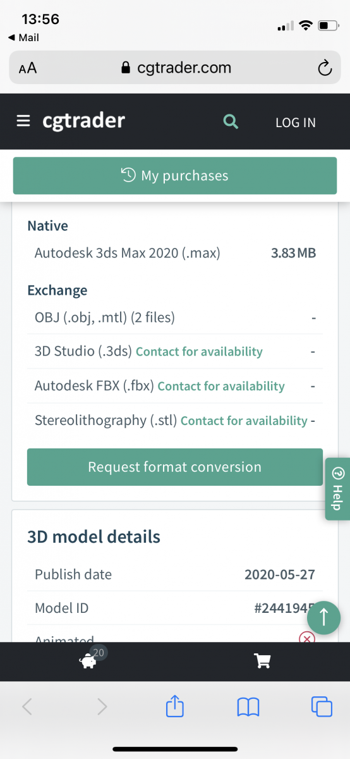350x759 pixels.
Task: Tap the 3.83 MB file size value
Action: pyautogui.click(x=293, y=254)
